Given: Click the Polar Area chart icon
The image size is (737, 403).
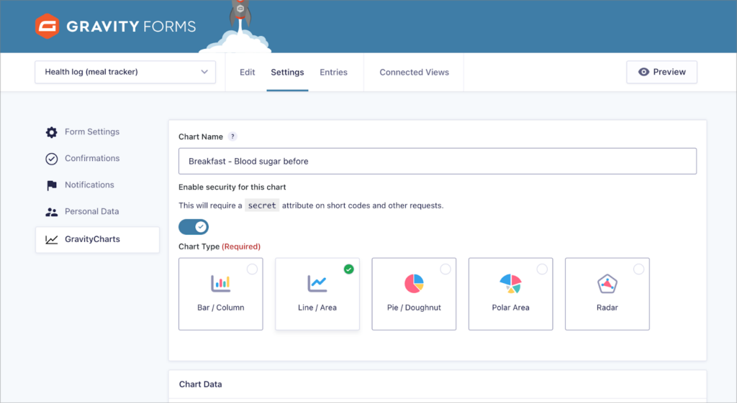Looking at the screenshot, I should pyautogui.click(x=510, y=283).
